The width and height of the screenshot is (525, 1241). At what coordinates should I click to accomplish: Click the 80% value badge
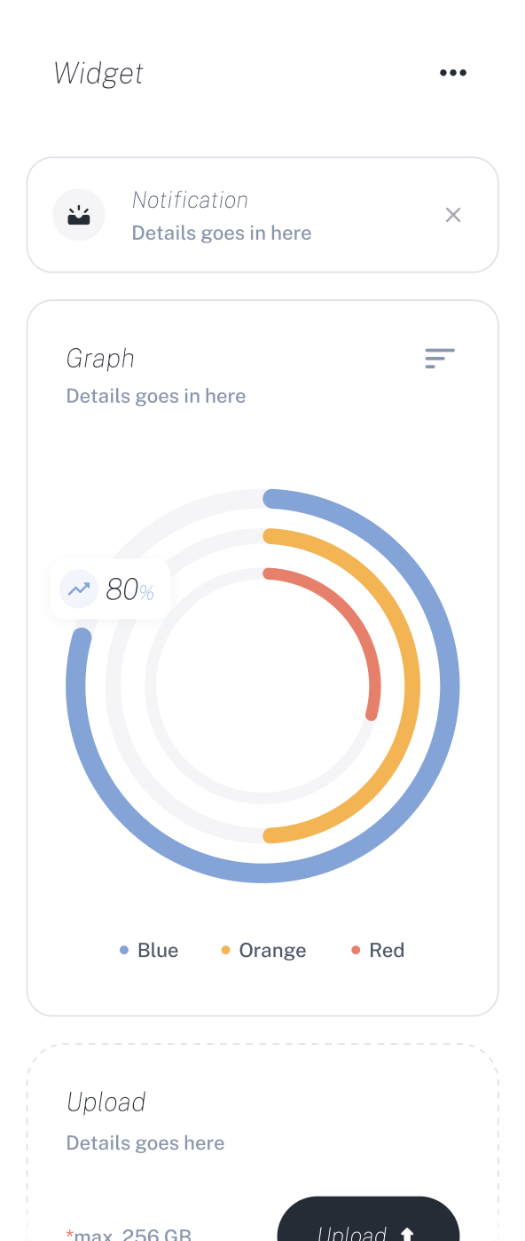[x=110, y=589]
